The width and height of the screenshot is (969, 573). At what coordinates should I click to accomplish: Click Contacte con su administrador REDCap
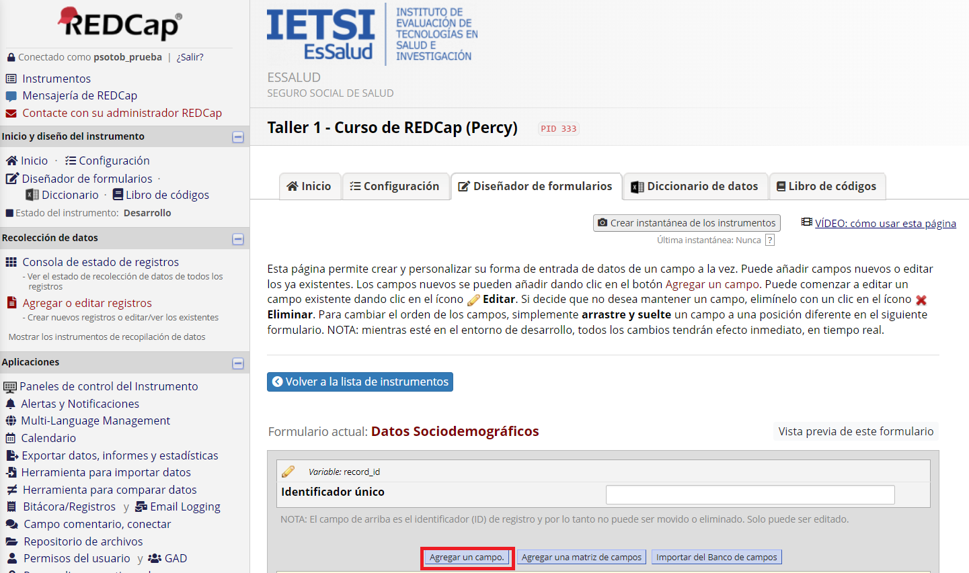click(x=122, y=113)
